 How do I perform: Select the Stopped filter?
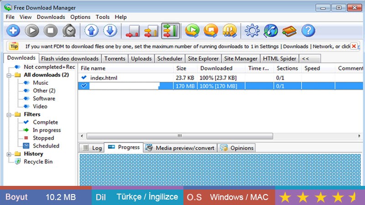tap(43, 138)
